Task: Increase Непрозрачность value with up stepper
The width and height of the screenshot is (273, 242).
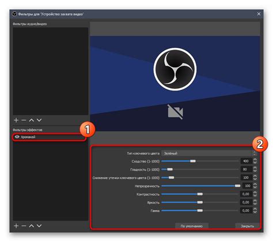Action: click(255, 184)
